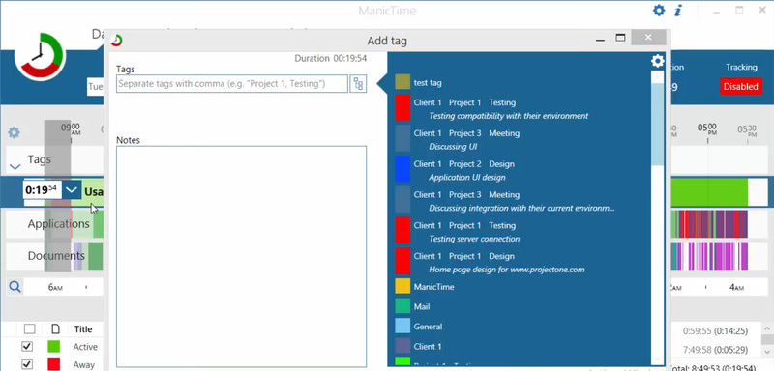Maximize the Add tag dialog
This screenshot has height=371, width=774.
point(620,39)
